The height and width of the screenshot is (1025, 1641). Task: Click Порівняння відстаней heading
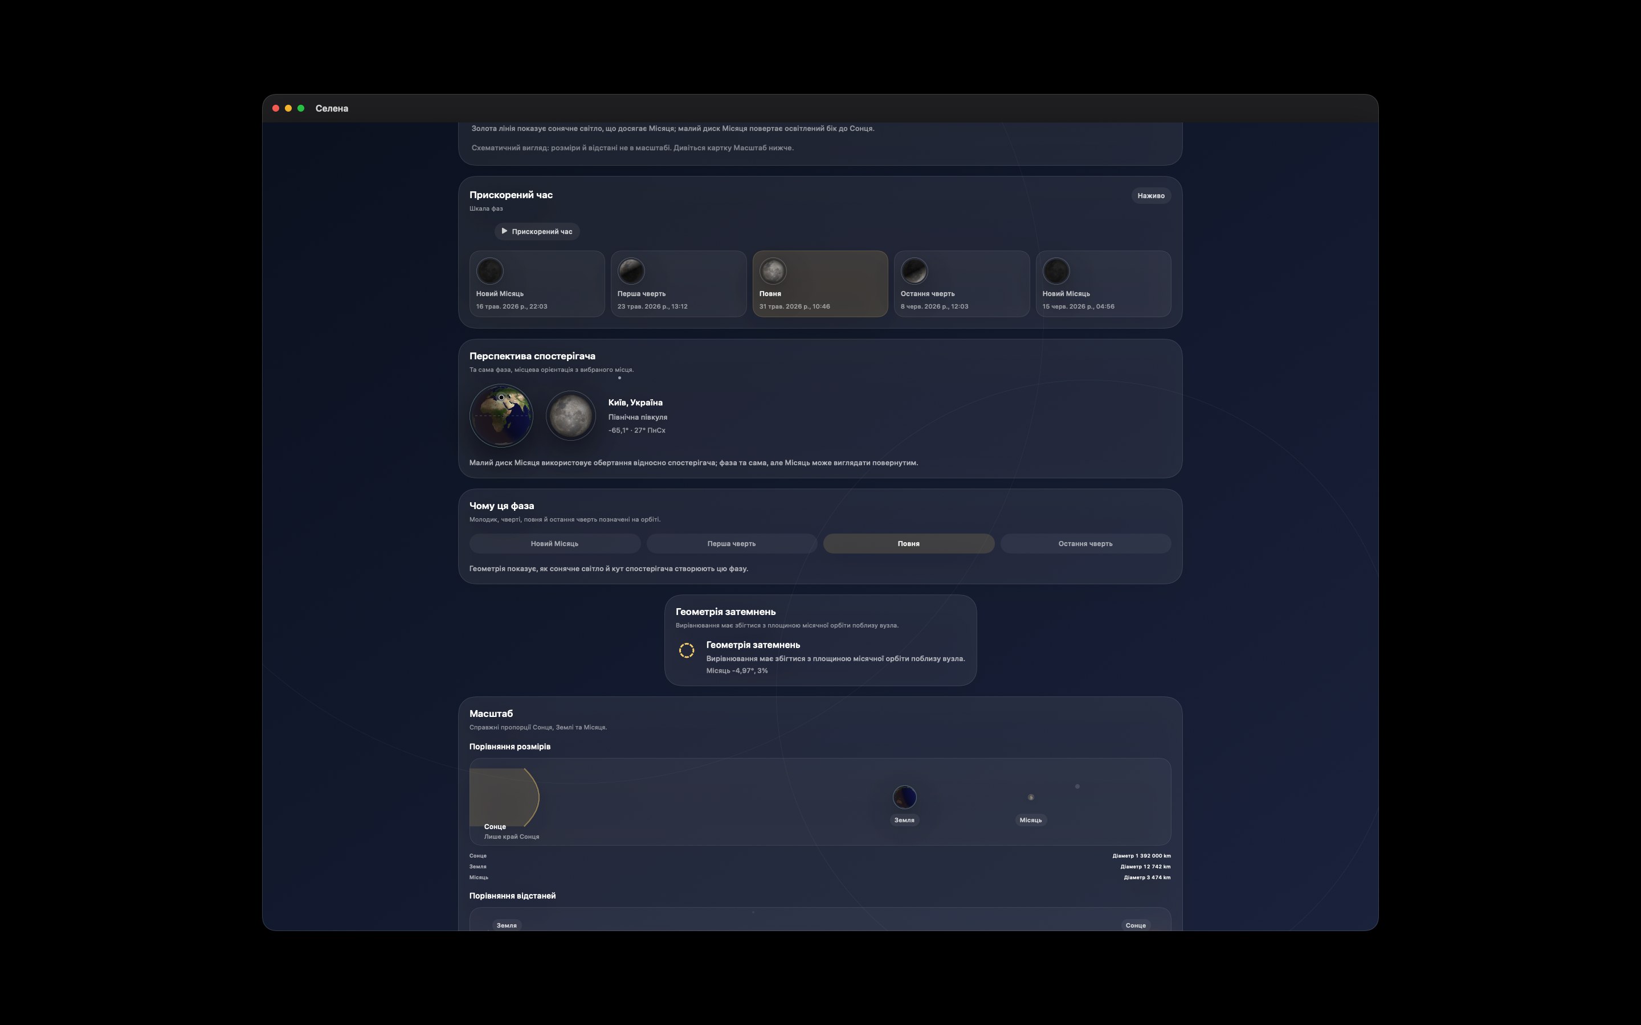pyautogui.click(x=512, y=896)
